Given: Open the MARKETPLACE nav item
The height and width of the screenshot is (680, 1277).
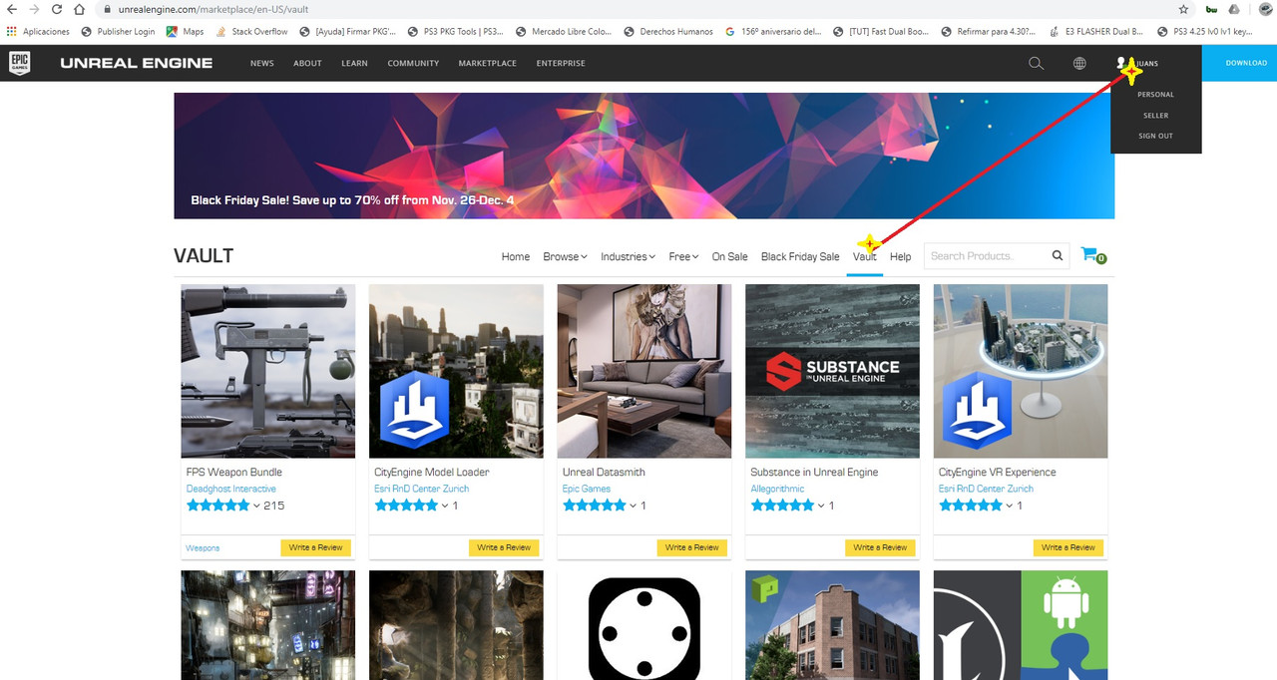Looking at the screenshot, I should tap(488, 63).
